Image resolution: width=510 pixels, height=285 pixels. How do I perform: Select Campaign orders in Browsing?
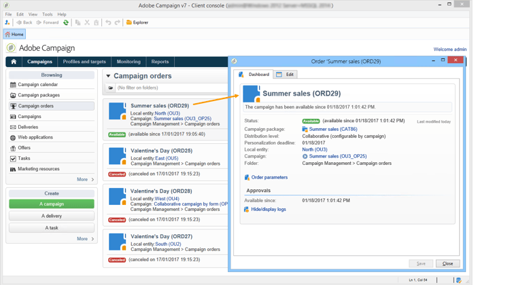coord(52,106)
